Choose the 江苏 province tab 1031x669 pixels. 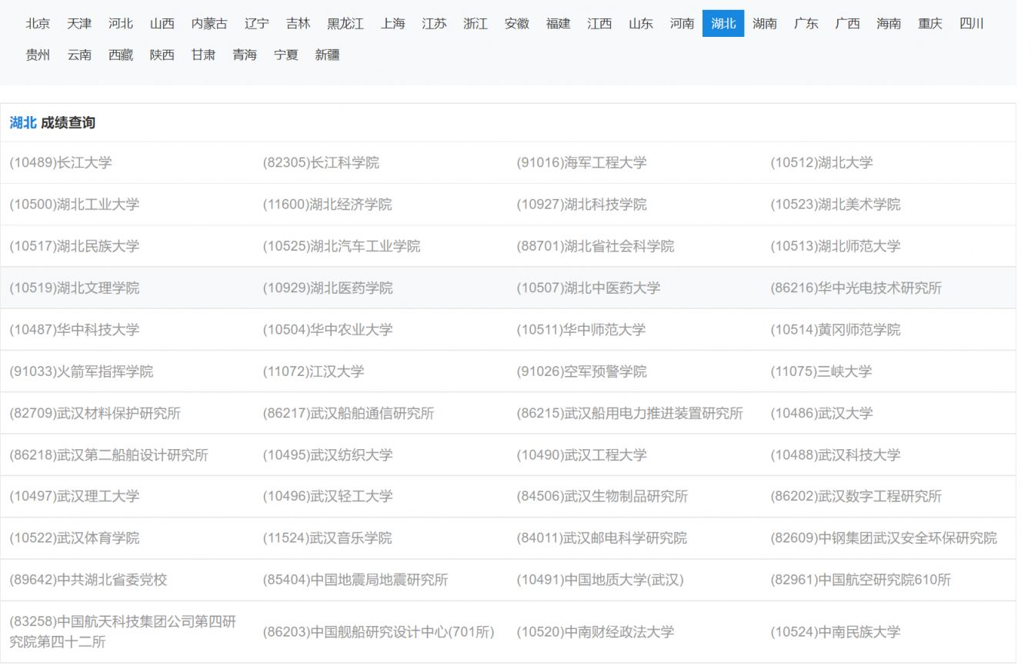coord(434,24)
